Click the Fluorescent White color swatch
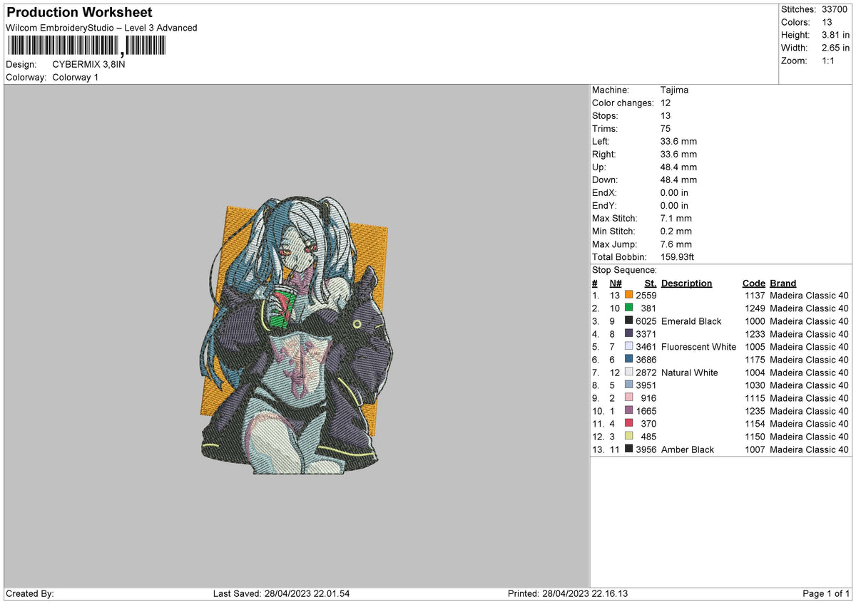 [628, 346]
